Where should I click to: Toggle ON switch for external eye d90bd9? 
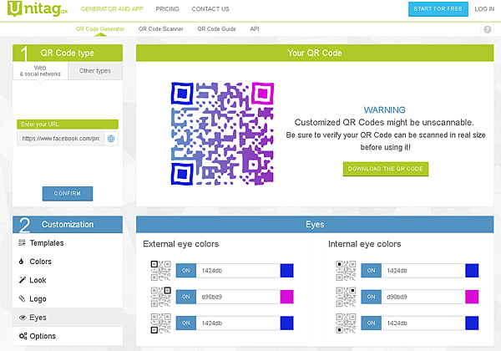pos(186,297)
